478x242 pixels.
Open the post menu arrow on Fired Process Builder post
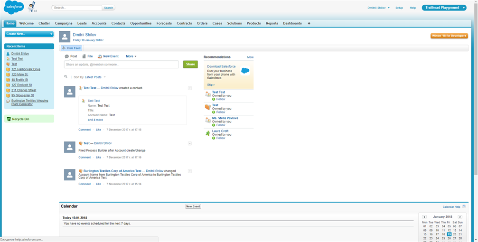[190, 143]
